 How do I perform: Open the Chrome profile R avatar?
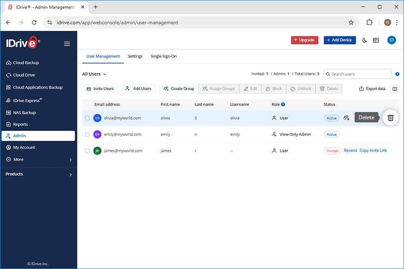387,23
